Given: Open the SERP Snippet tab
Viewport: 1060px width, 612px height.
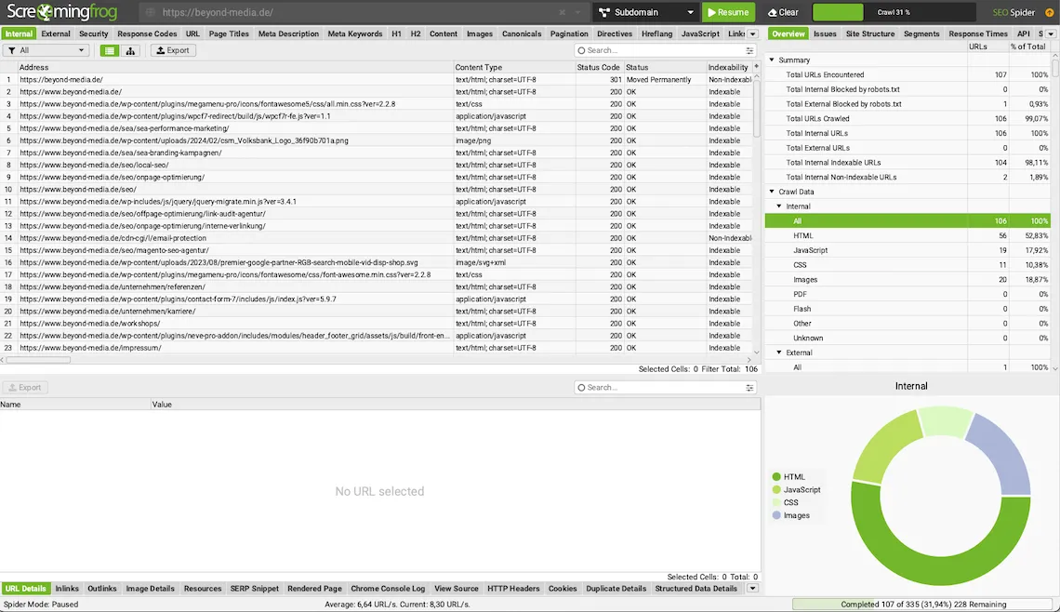Looking at the screenshot, I should (x=254, y=589).
